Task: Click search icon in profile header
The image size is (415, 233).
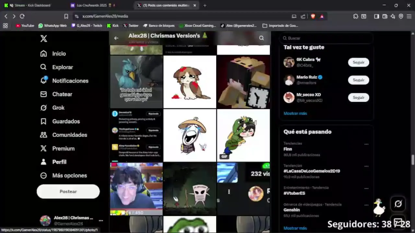Action: click(261, 38)
